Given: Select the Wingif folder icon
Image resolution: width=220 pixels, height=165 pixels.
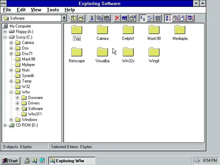Looking at the screenshot, I should coord(154,52).
